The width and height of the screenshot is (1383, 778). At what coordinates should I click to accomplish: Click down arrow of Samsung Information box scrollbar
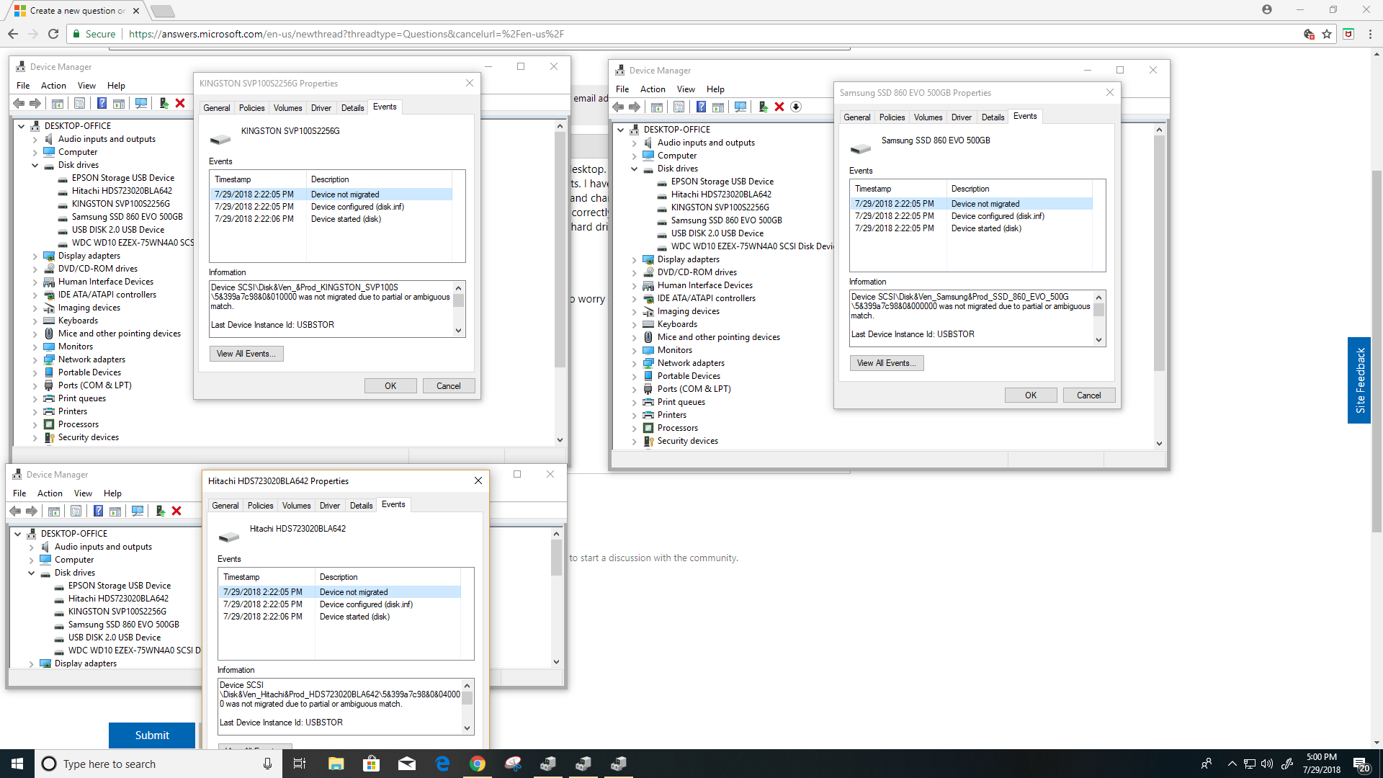coord(1098,340)
